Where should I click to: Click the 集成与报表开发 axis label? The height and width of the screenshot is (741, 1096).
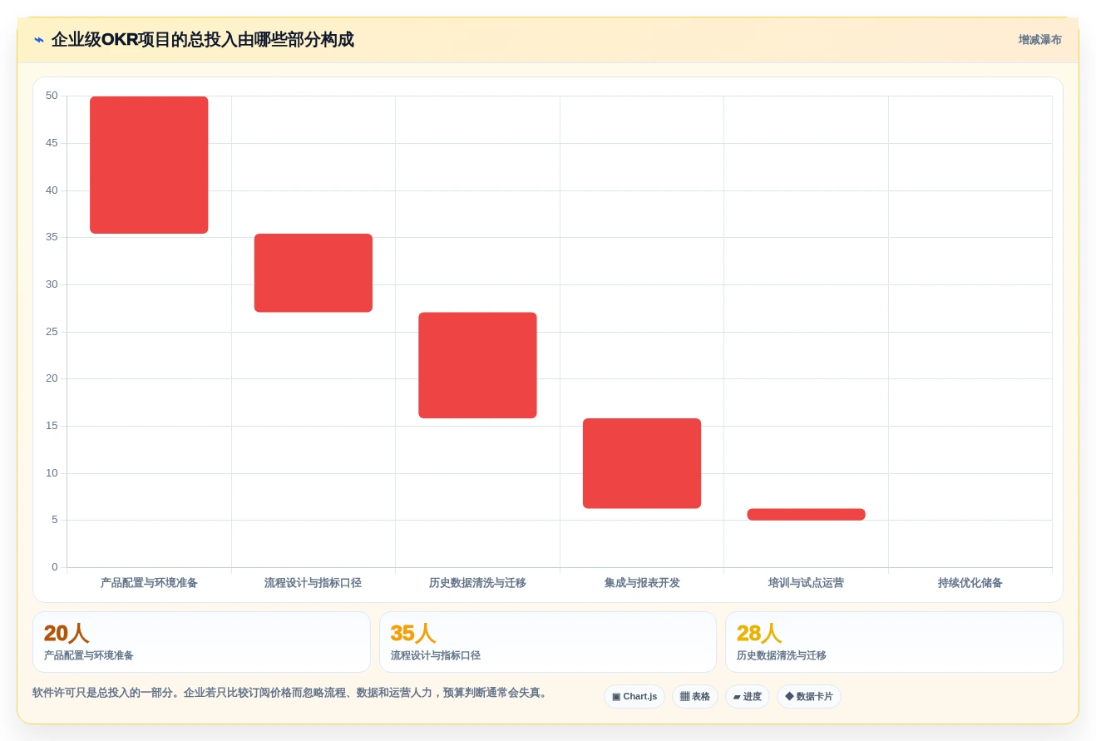click(x=642, y=583)
